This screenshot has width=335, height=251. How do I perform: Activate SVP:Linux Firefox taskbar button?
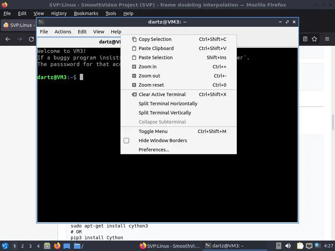click(170, 246)
